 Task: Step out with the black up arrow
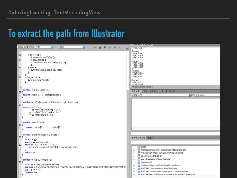tap(120, 48)
